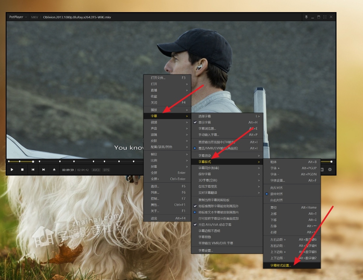Choose 退出 to exit PotPlayer

(x=167, y=218)
